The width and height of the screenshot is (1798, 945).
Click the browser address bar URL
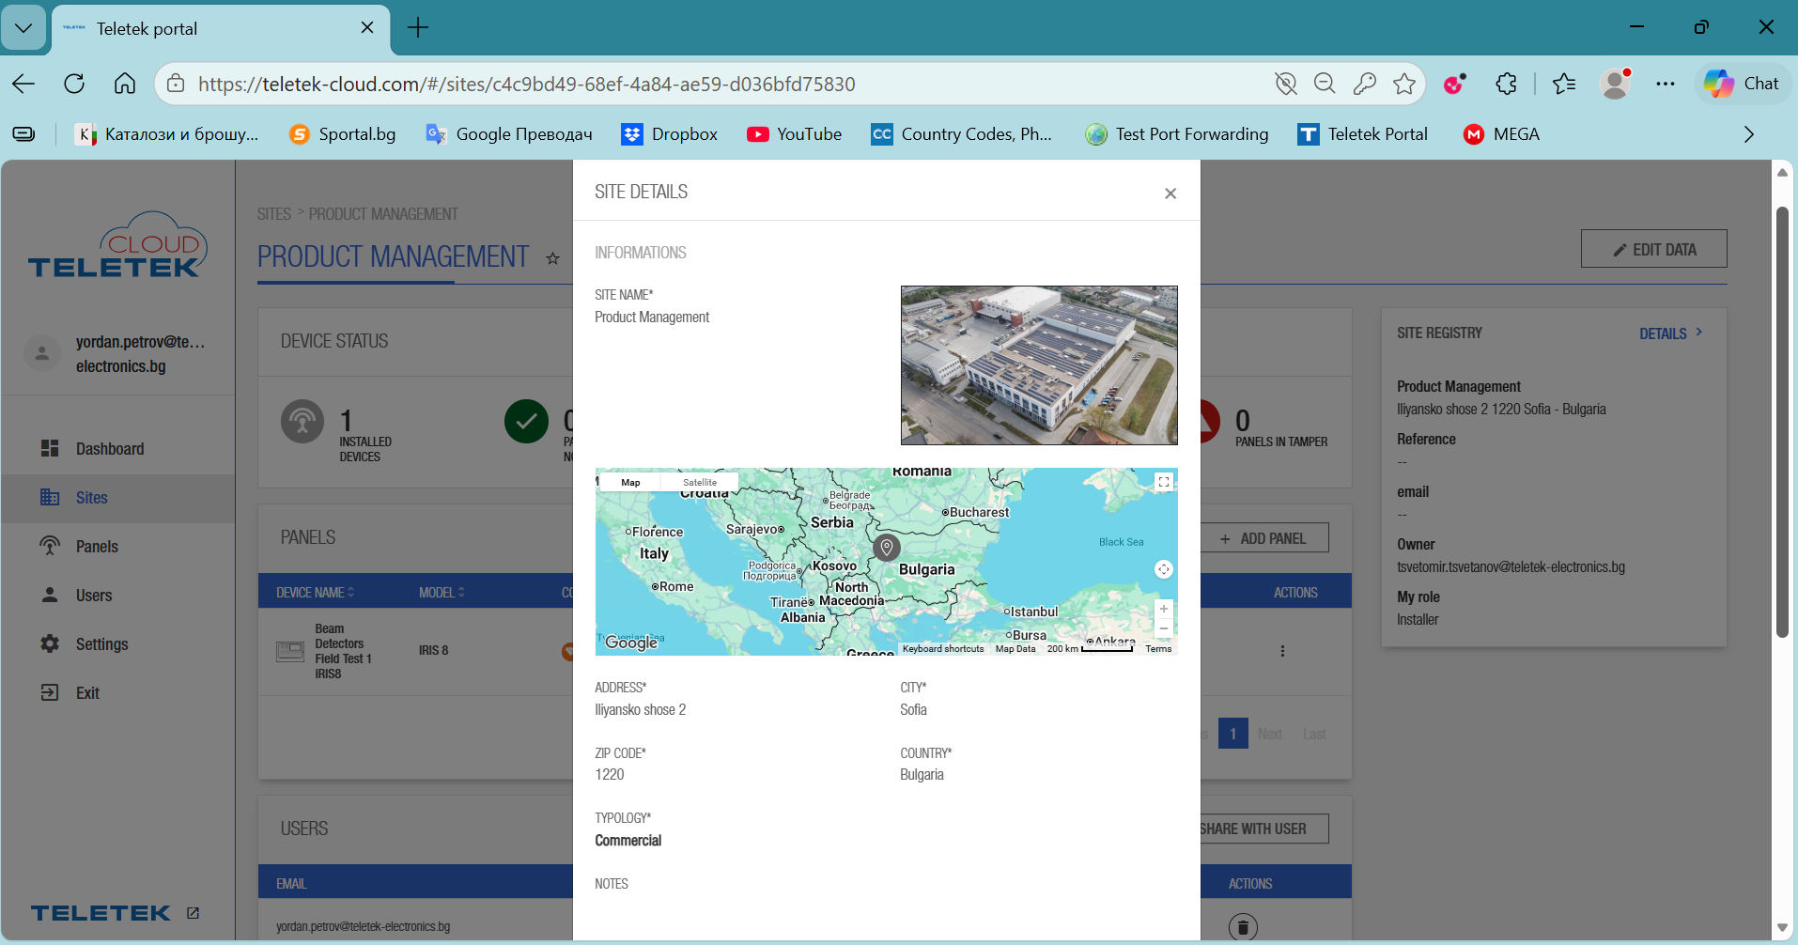[526, 84]
